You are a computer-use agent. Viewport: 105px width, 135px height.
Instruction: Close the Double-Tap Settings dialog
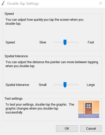tap(101, 3)
